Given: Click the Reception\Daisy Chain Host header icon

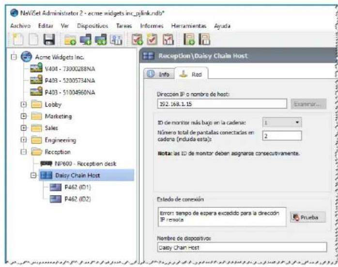Looking at the screenshot, I should click(149, 56).
